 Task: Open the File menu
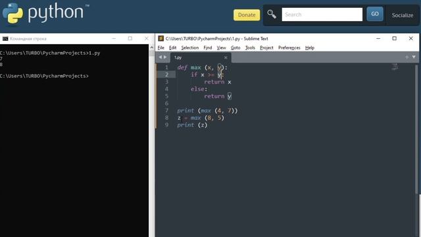click(161, 47)
